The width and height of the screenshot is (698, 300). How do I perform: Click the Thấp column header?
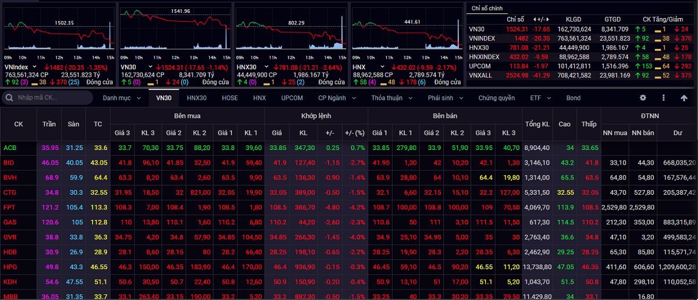[x=589, y=124]
